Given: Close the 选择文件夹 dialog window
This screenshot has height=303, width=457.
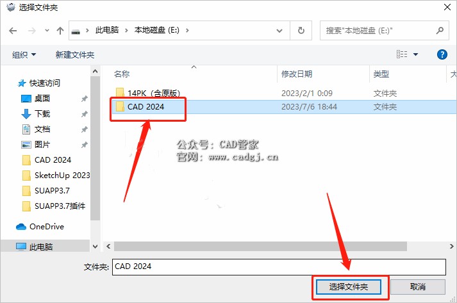Looking at the screenshot, I should pos(447,7).
